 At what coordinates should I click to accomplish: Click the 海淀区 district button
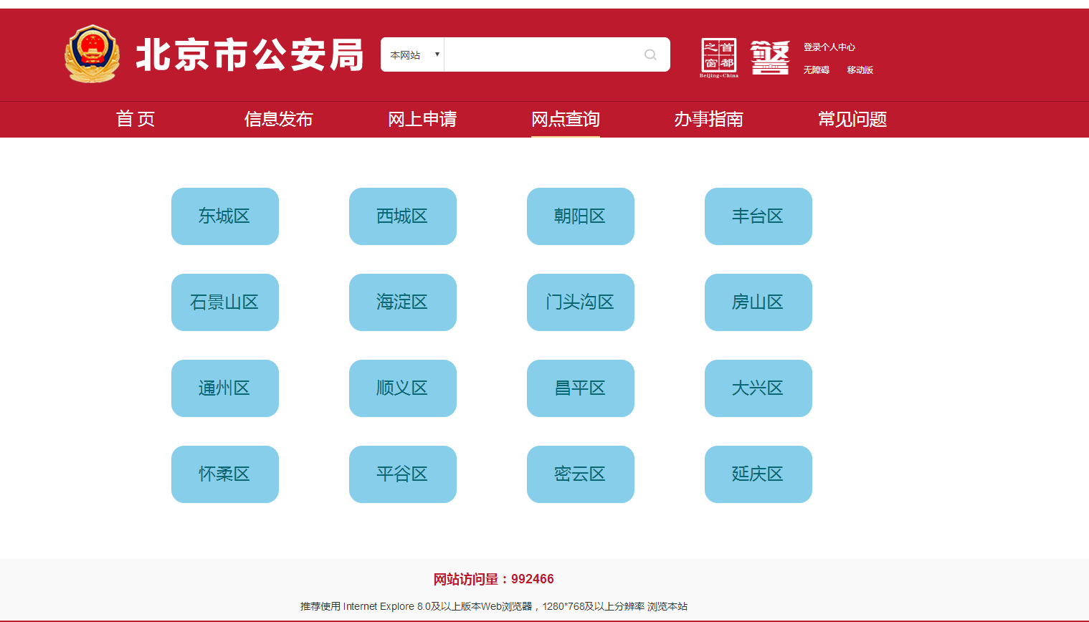click(x=403, y=302)
